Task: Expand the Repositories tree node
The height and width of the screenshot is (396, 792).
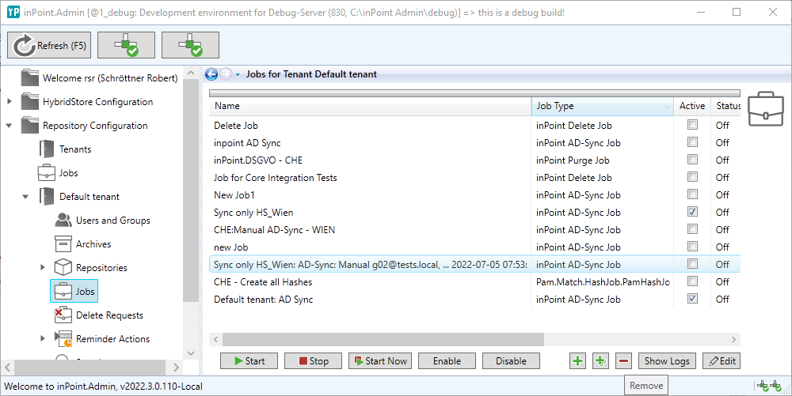Action: 43,268
